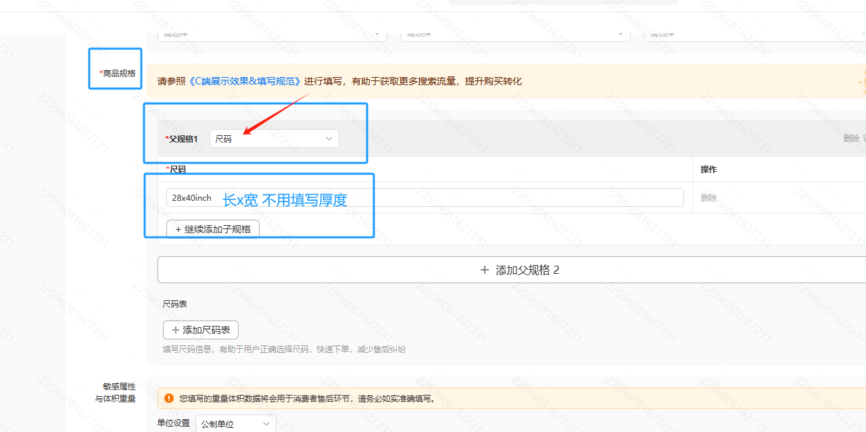Click the icon beside 父规格1 header 删除
The width and height of the screenshot is (866, 432).
point(864,139)
